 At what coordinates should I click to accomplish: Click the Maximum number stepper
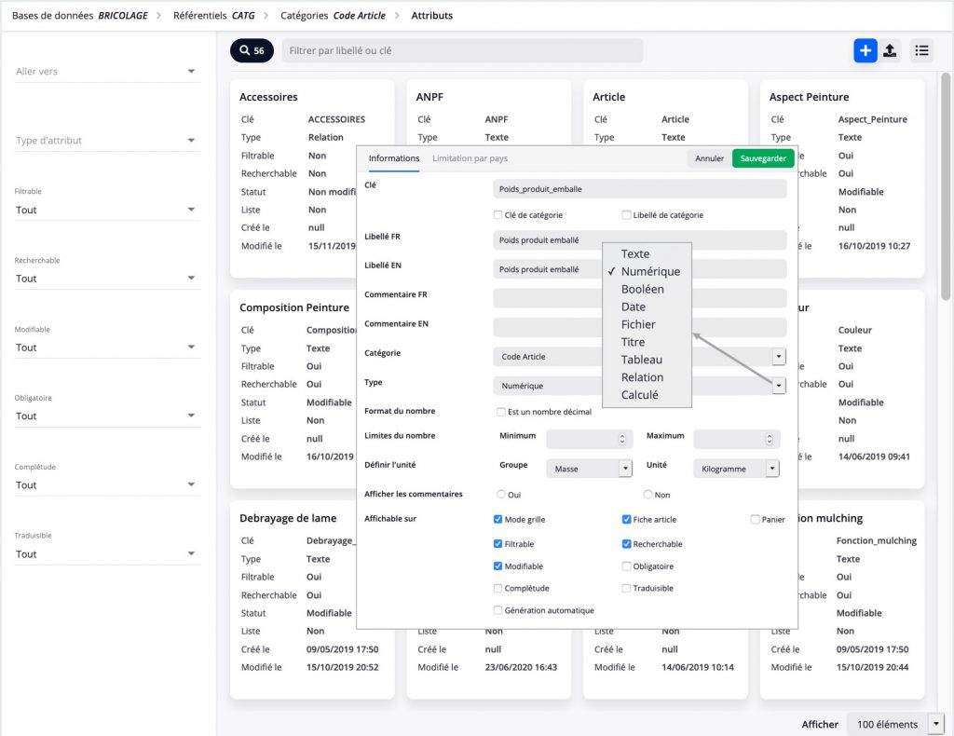pos(769,439)
